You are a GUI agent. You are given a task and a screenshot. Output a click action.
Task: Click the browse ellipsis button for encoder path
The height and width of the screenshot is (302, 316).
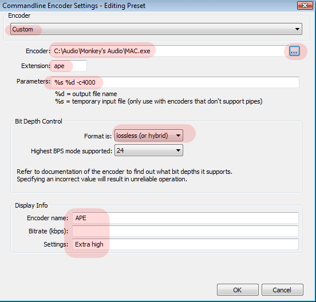pos(294,51)
